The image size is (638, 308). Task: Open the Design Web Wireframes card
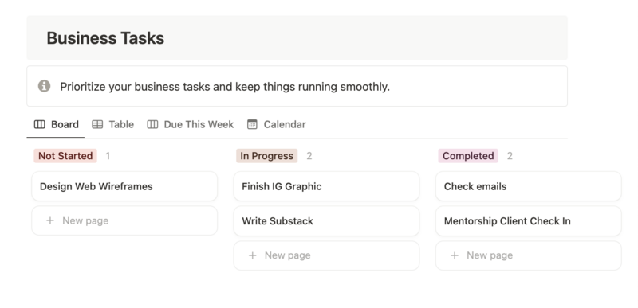click(124, 186)
